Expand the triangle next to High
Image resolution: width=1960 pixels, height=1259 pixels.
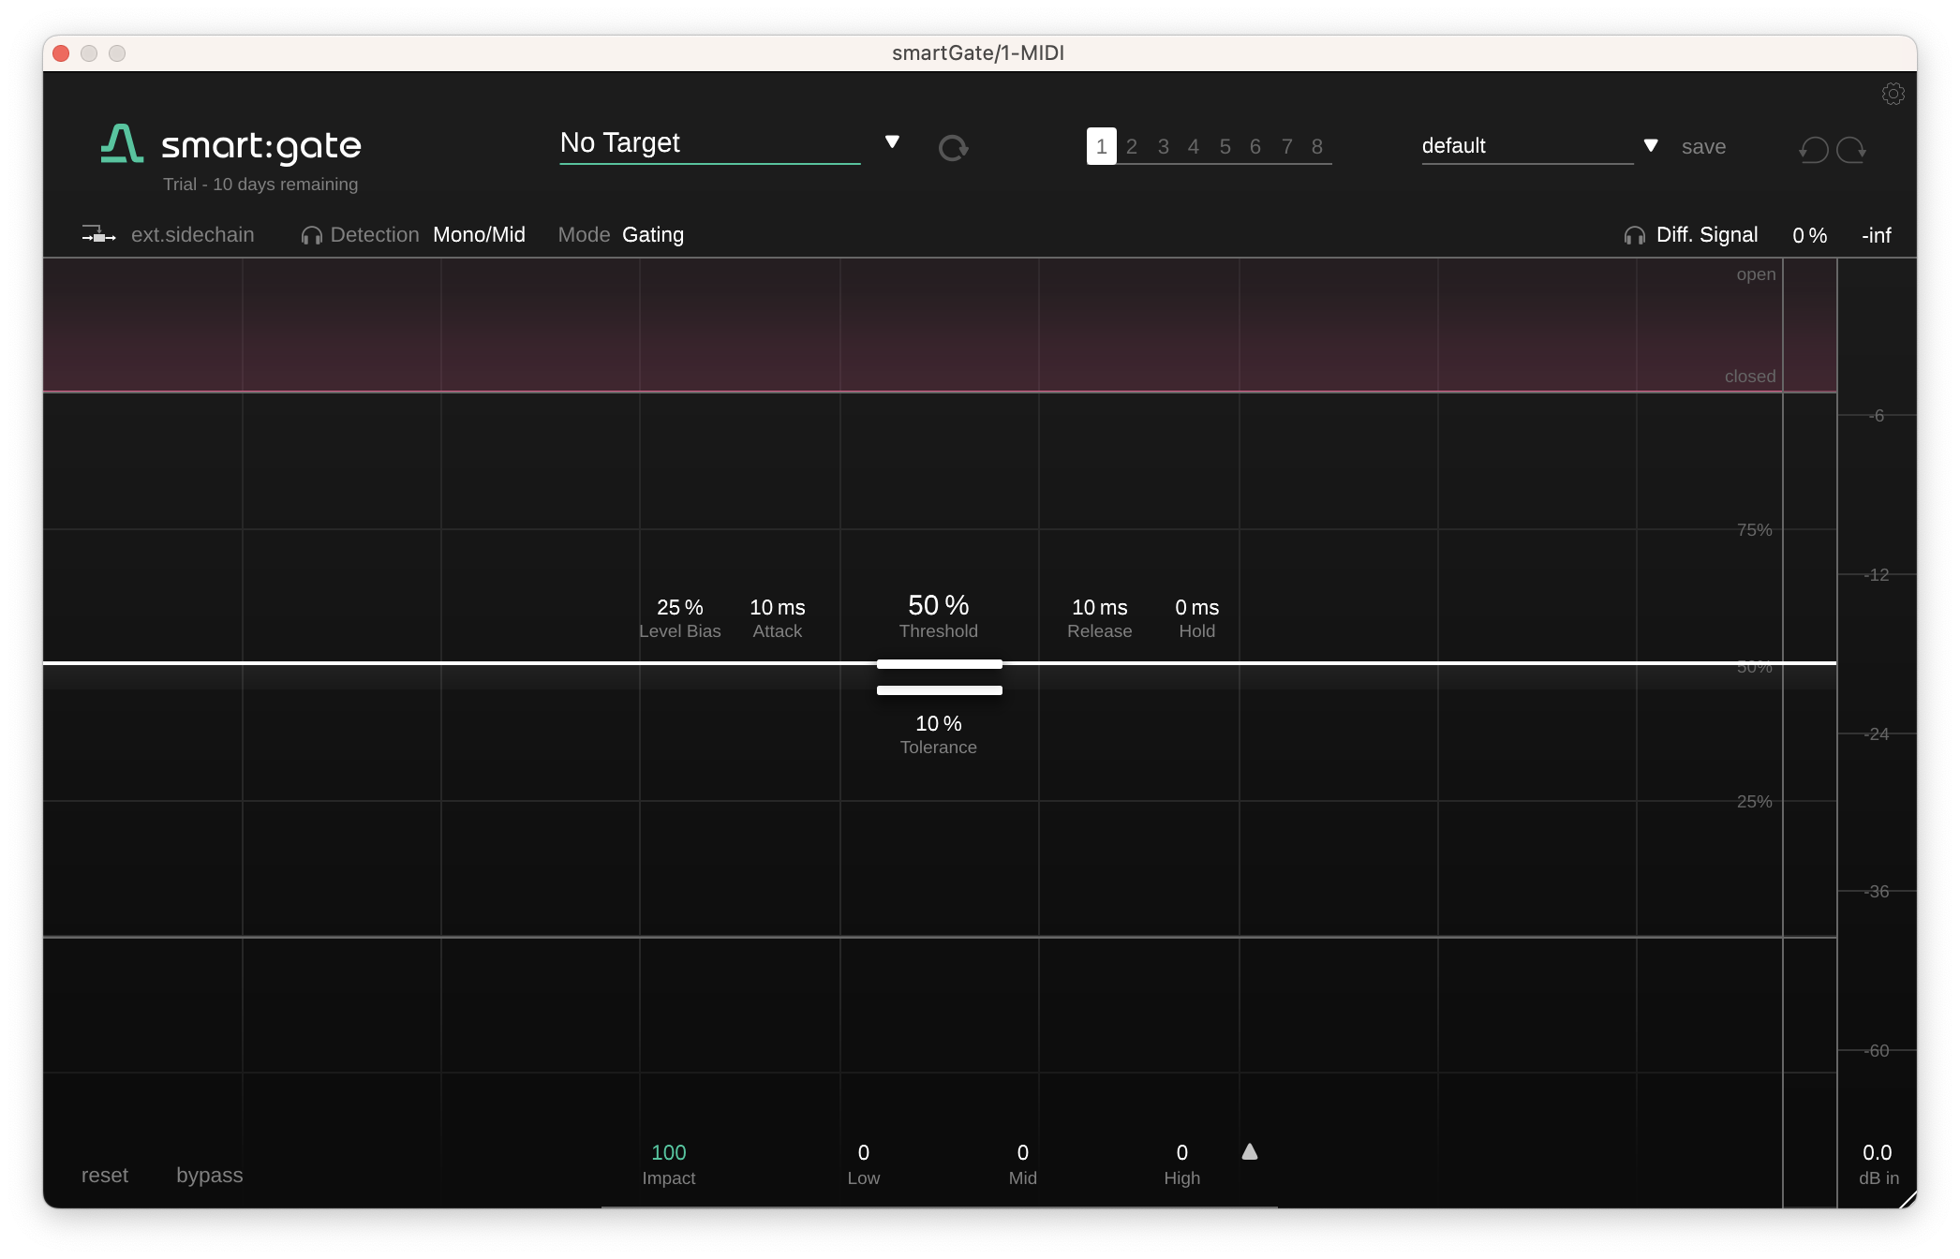pos(1249,1152)
